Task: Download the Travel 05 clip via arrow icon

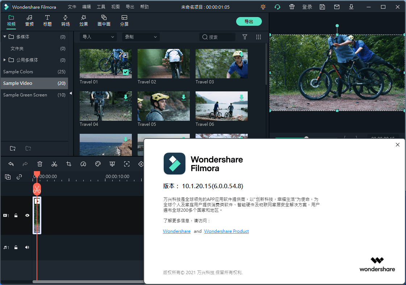Action: point(184,98)
